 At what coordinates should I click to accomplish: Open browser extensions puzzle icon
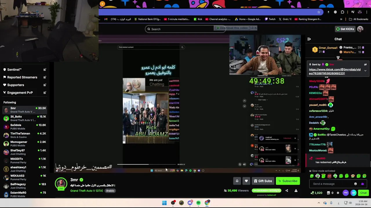point(343,12)
